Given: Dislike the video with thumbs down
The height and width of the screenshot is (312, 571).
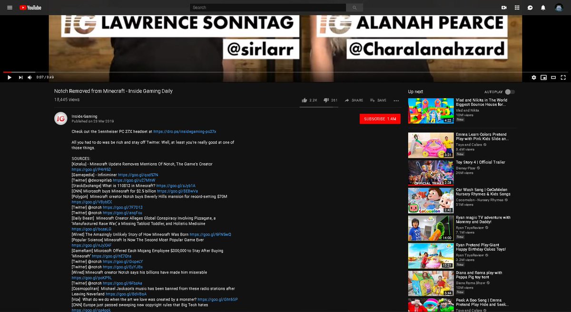Looking at the screenshot, I should [x=331, y=100].
